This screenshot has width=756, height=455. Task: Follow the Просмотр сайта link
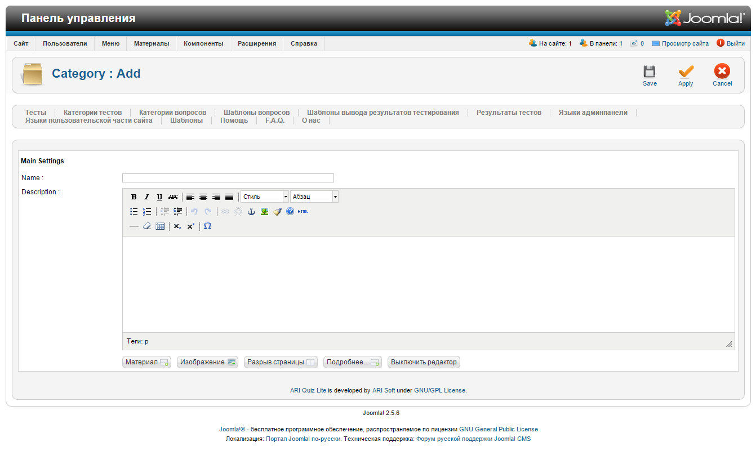(685, 43)
